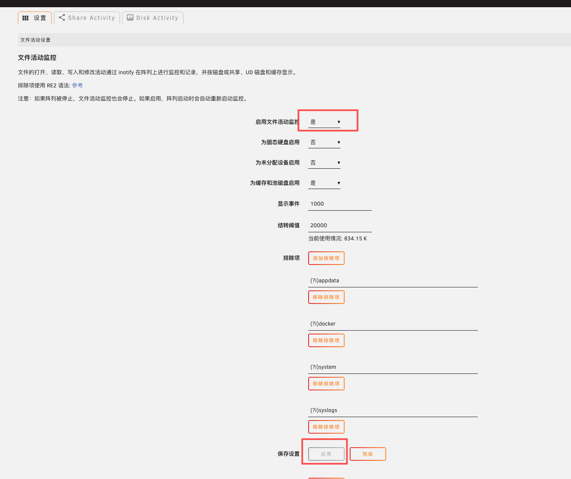The height and width of the screenshot is (479, 571).
Task: Switch to the Share Activity tab
Action: click(87, 18)
